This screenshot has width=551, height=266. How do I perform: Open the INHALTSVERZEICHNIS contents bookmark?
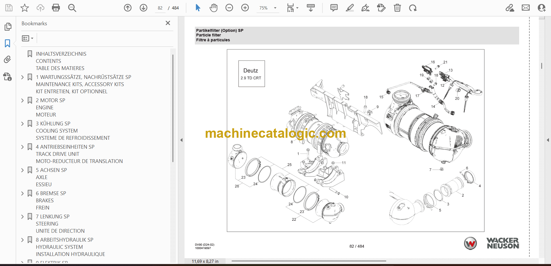point(61,54)
